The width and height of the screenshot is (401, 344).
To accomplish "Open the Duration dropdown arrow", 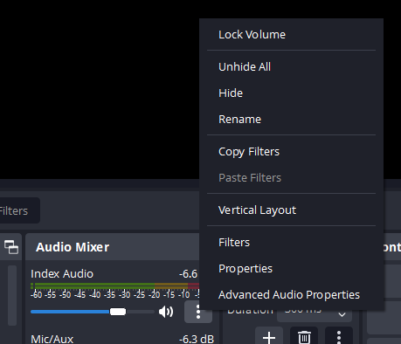I will point(342,314).
